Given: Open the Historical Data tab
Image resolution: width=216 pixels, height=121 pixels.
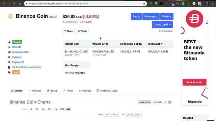Looking at the screenshot, I should pos(107,91).
